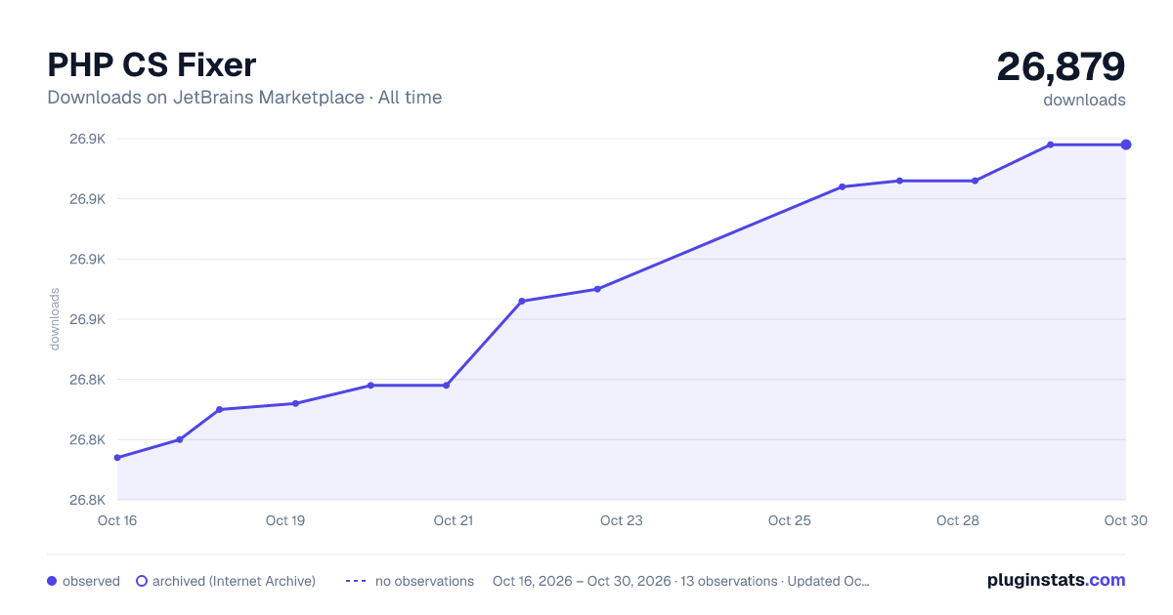Viewport: 1173px width, 615px height.
Task: Click the Oct 21 x-axis label
Action: (454, 520)
